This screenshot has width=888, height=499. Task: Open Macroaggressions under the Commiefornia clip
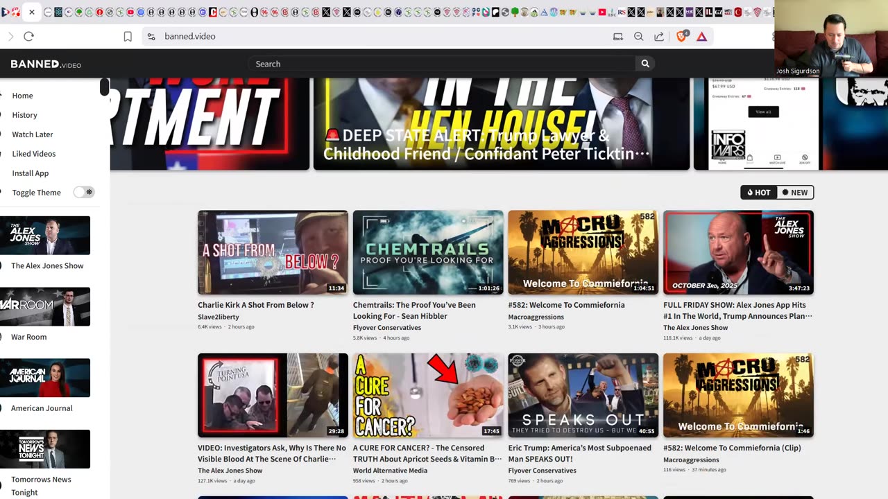click(691, 459)
